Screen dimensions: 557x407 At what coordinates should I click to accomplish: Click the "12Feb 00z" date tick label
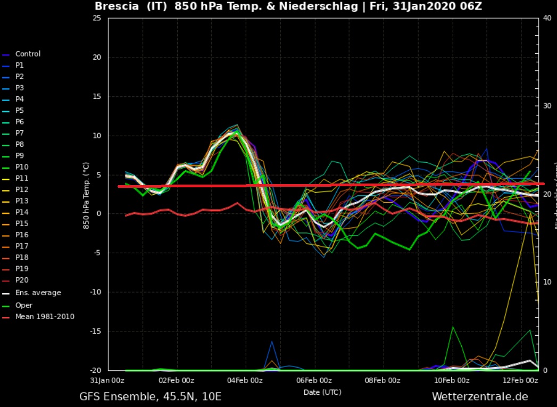click(520, 381)
